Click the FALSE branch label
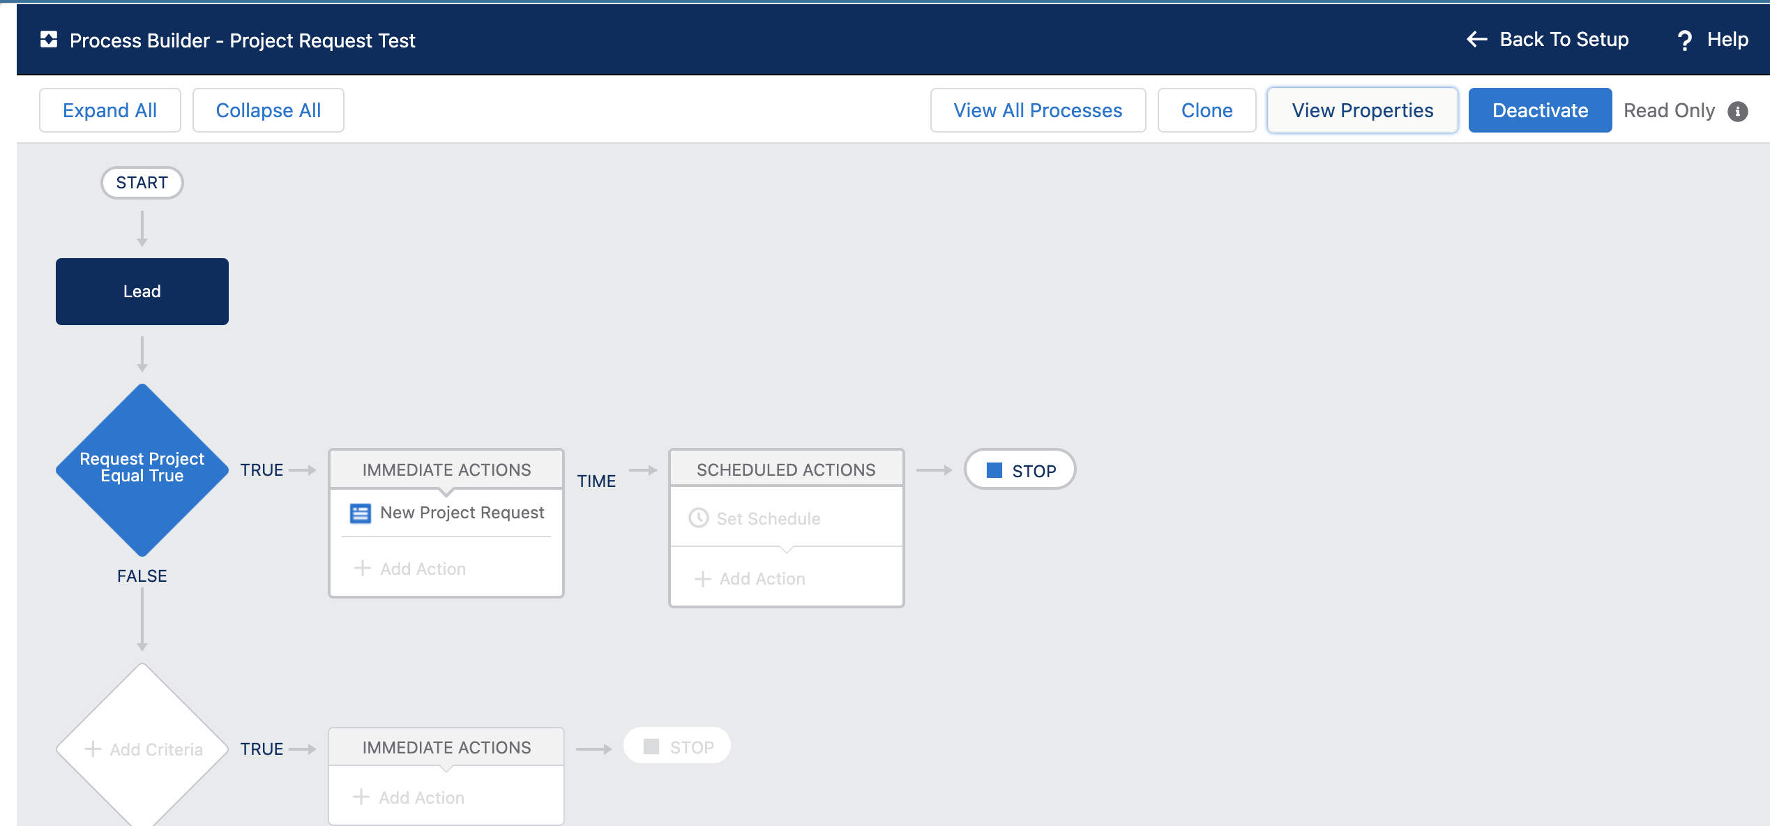This screenshot has height=826, width=1770. (x=142, y=576)
